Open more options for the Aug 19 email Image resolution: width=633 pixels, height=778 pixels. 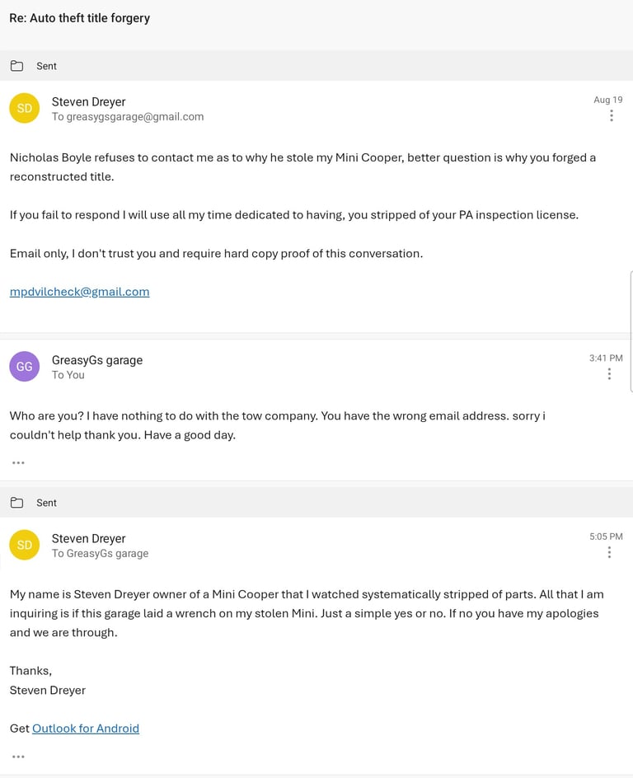click(612, 115)
